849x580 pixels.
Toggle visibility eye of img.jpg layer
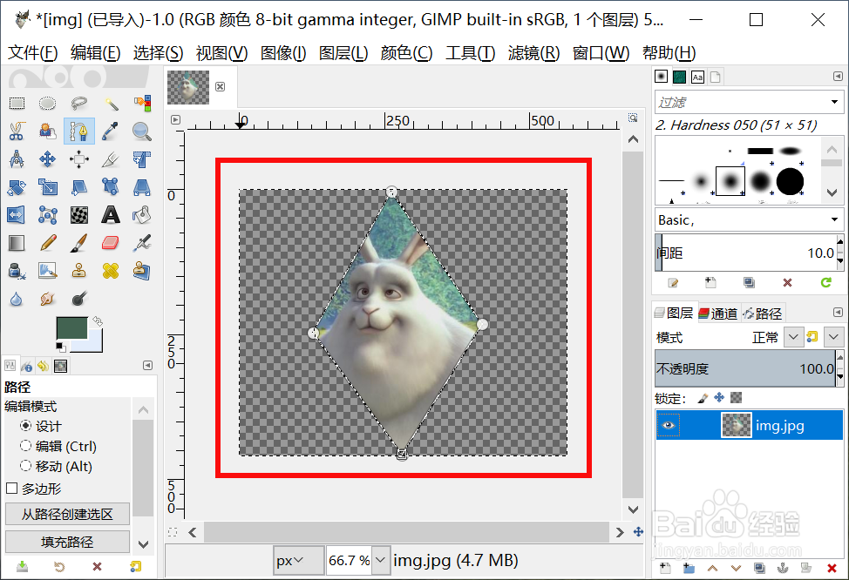[669, 425]
